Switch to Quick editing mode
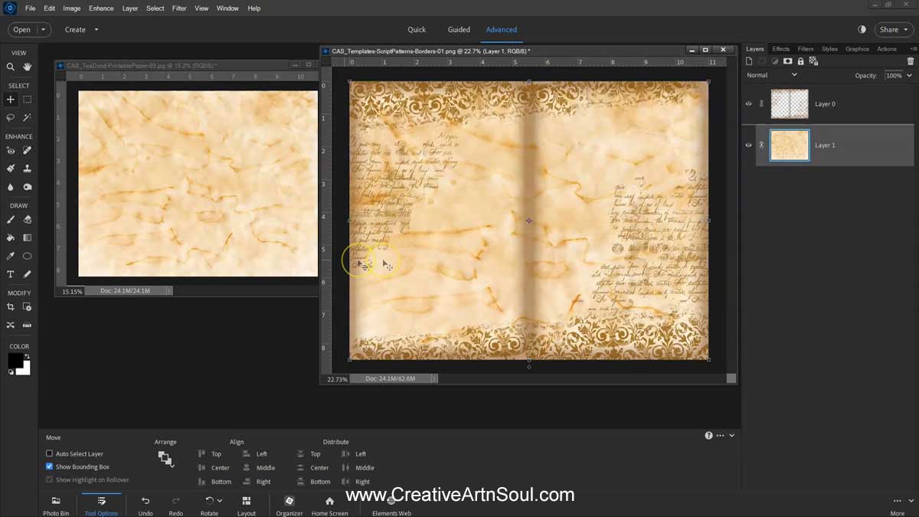Screen dimensions: 919x517 point(417,29)
